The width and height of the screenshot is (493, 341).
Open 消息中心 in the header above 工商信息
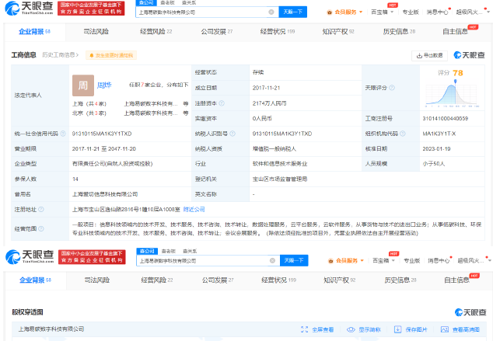tap(437, 12)
